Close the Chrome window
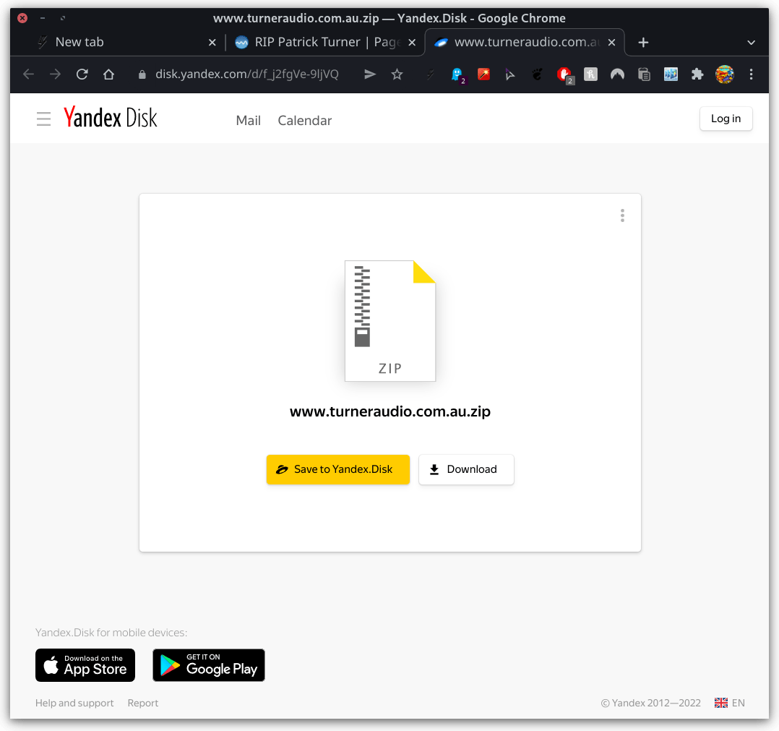The image size is (779, 731). [x=22, y=18]
